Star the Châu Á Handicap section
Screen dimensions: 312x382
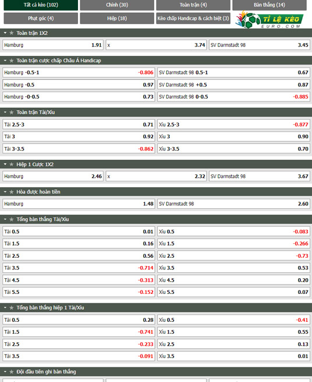click(x=11, y=61)
